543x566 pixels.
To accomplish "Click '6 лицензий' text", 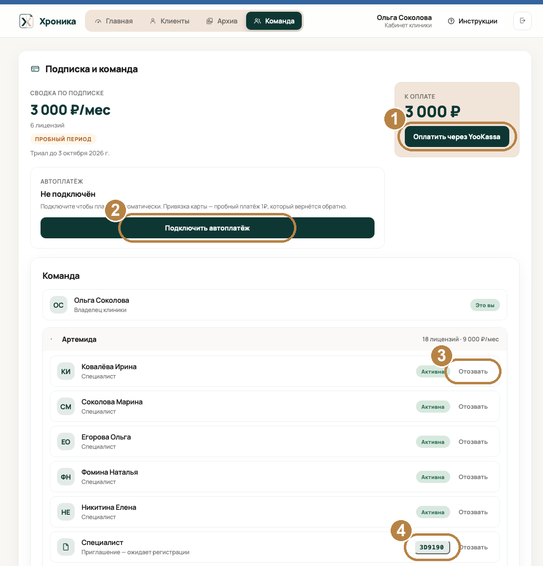I will coord(47,125).
